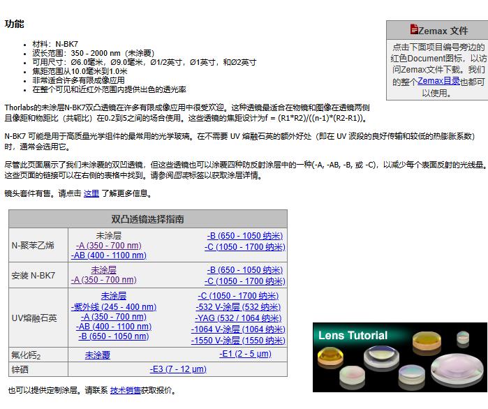Click the 功能 heading
Viewport: 488px width, 409px height.
click(x=15, y=24)
